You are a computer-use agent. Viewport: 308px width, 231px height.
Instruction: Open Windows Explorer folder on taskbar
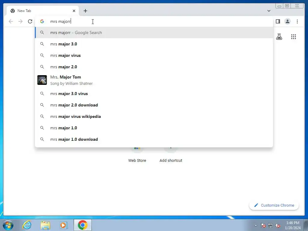coord(45,225)
